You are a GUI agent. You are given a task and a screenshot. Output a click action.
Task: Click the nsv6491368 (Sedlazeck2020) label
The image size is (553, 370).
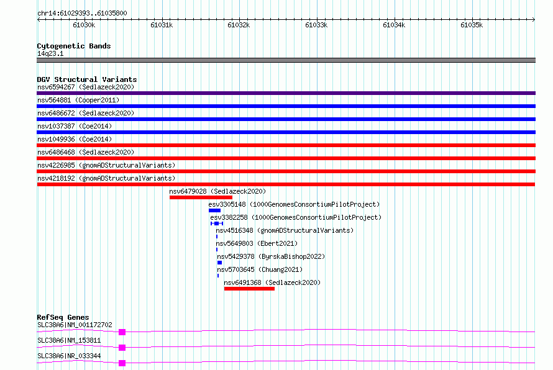point(272,282)
